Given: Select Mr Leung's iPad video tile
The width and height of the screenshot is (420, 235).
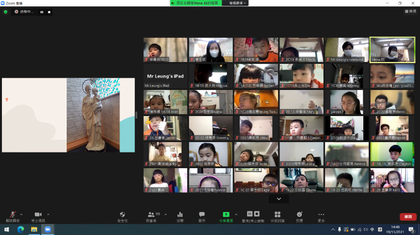Looking at the screenshot, I should [166, 76].
